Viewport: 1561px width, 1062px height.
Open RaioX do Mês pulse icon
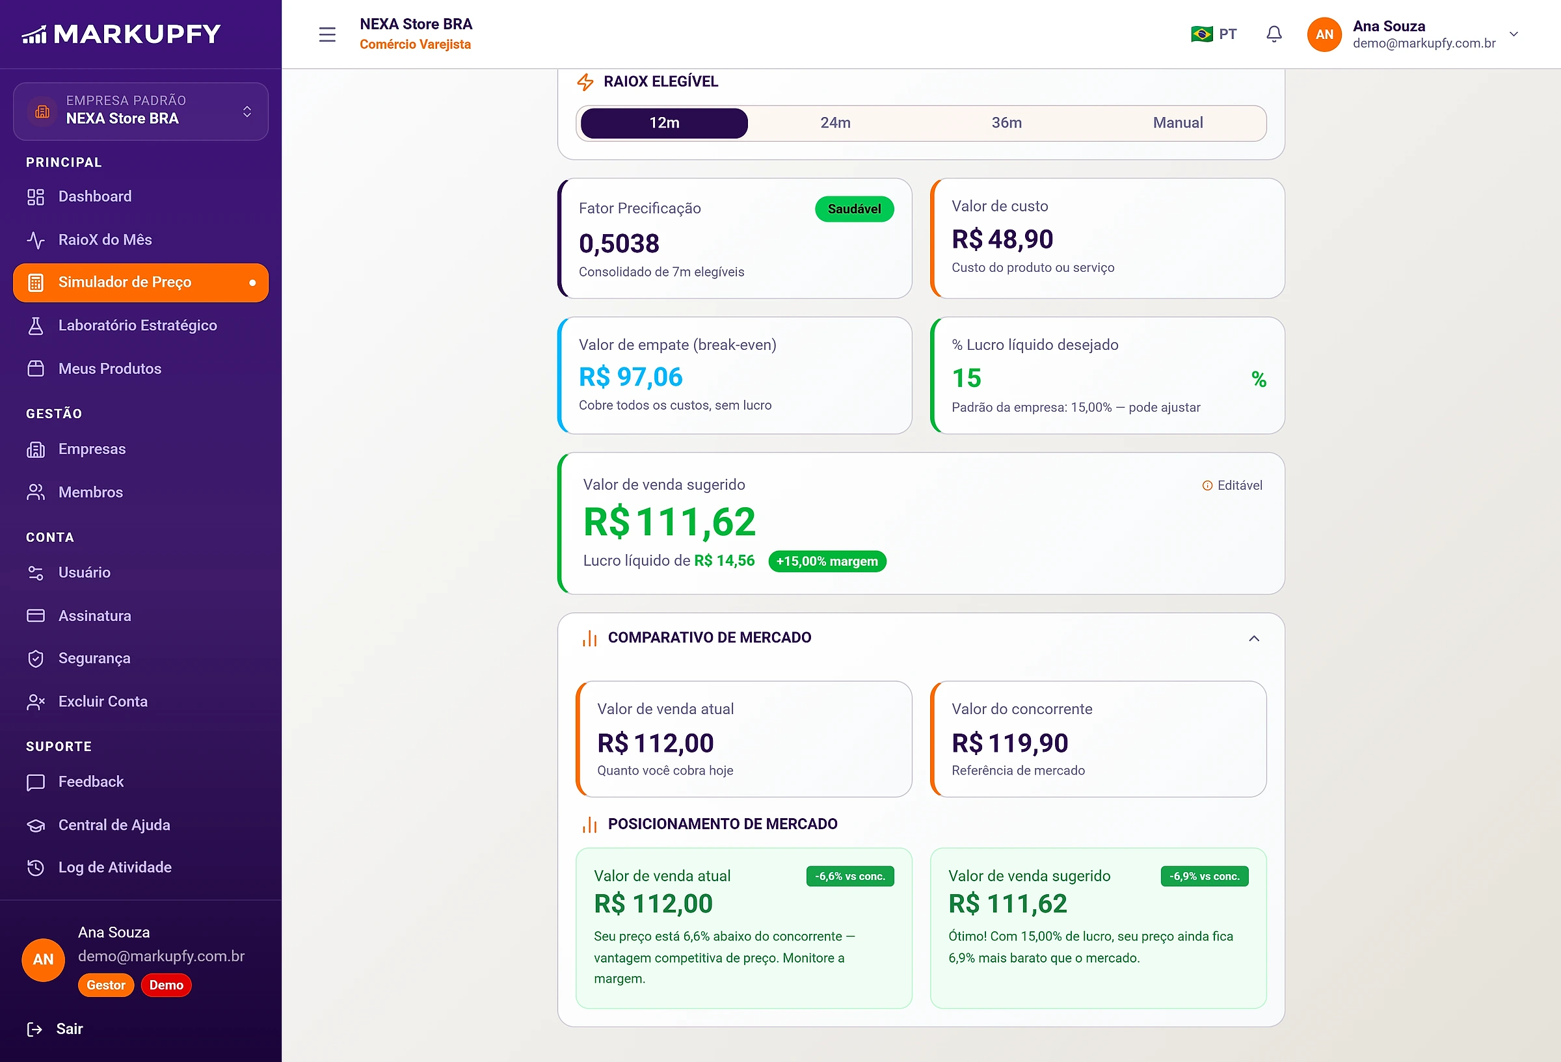click(36, 240)
